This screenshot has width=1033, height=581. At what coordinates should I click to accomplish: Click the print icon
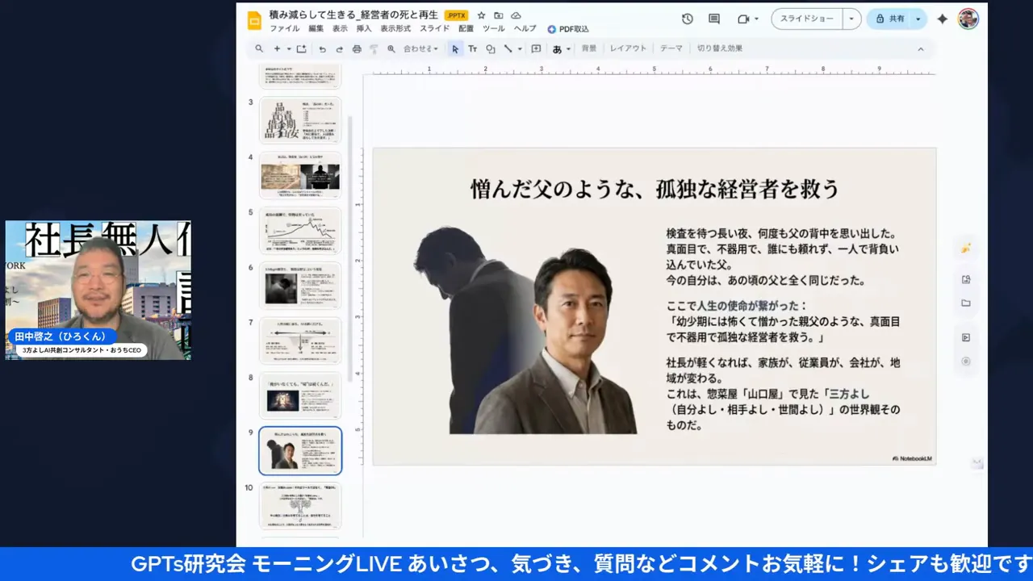pyautogui.click(x=358, y=48)
